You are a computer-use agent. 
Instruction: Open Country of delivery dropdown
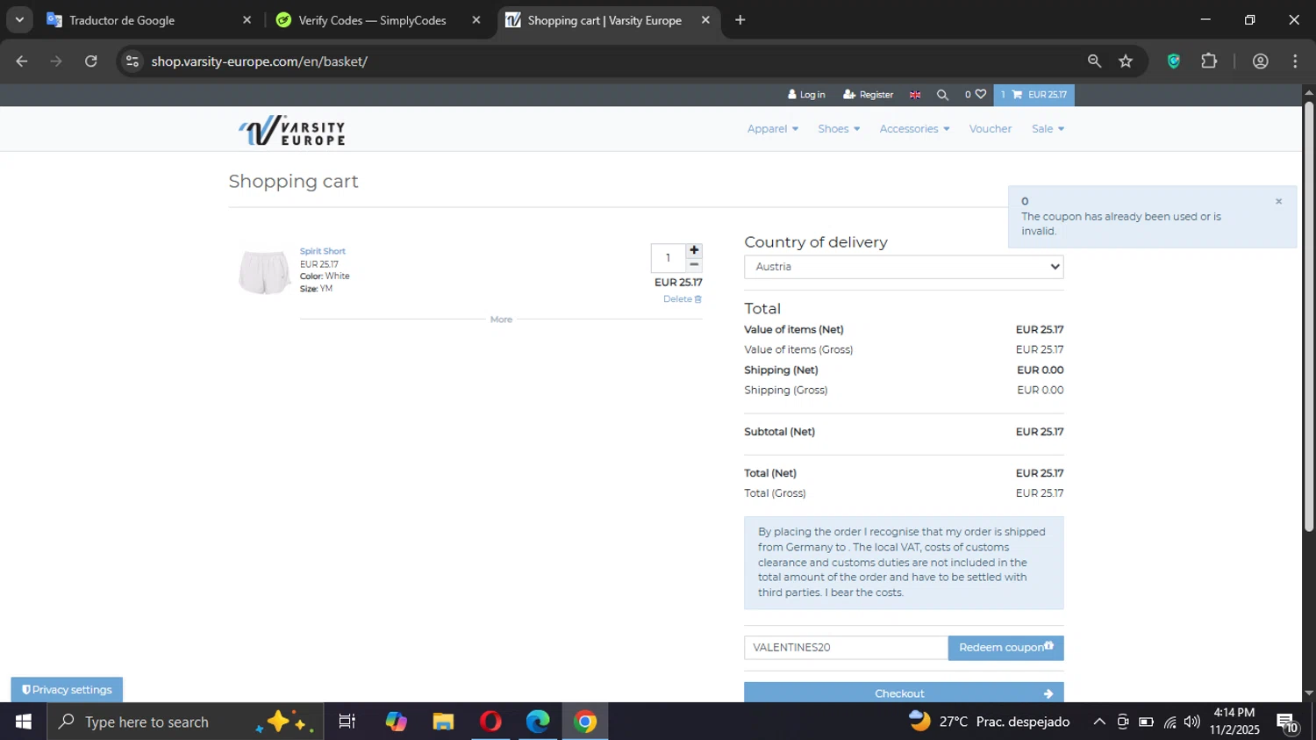[x=904, y=267]
